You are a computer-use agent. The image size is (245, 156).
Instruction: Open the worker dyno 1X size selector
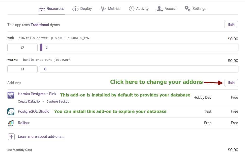point(22,69)
